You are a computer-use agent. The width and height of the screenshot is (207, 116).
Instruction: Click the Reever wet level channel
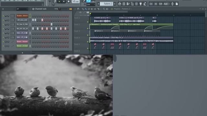pos(22,46)
